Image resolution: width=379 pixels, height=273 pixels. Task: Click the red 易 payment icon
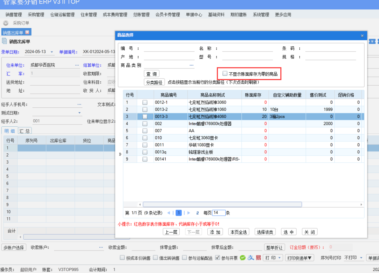click(x=258, y=258)
